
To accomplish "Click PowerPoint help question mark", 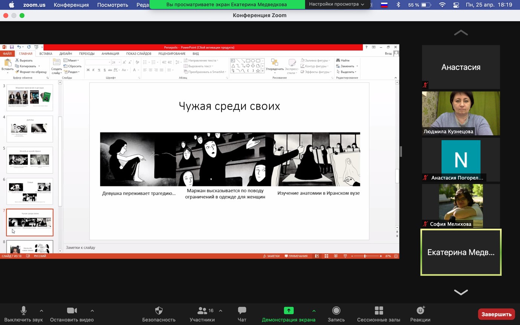I will click(x=366, y=47).
